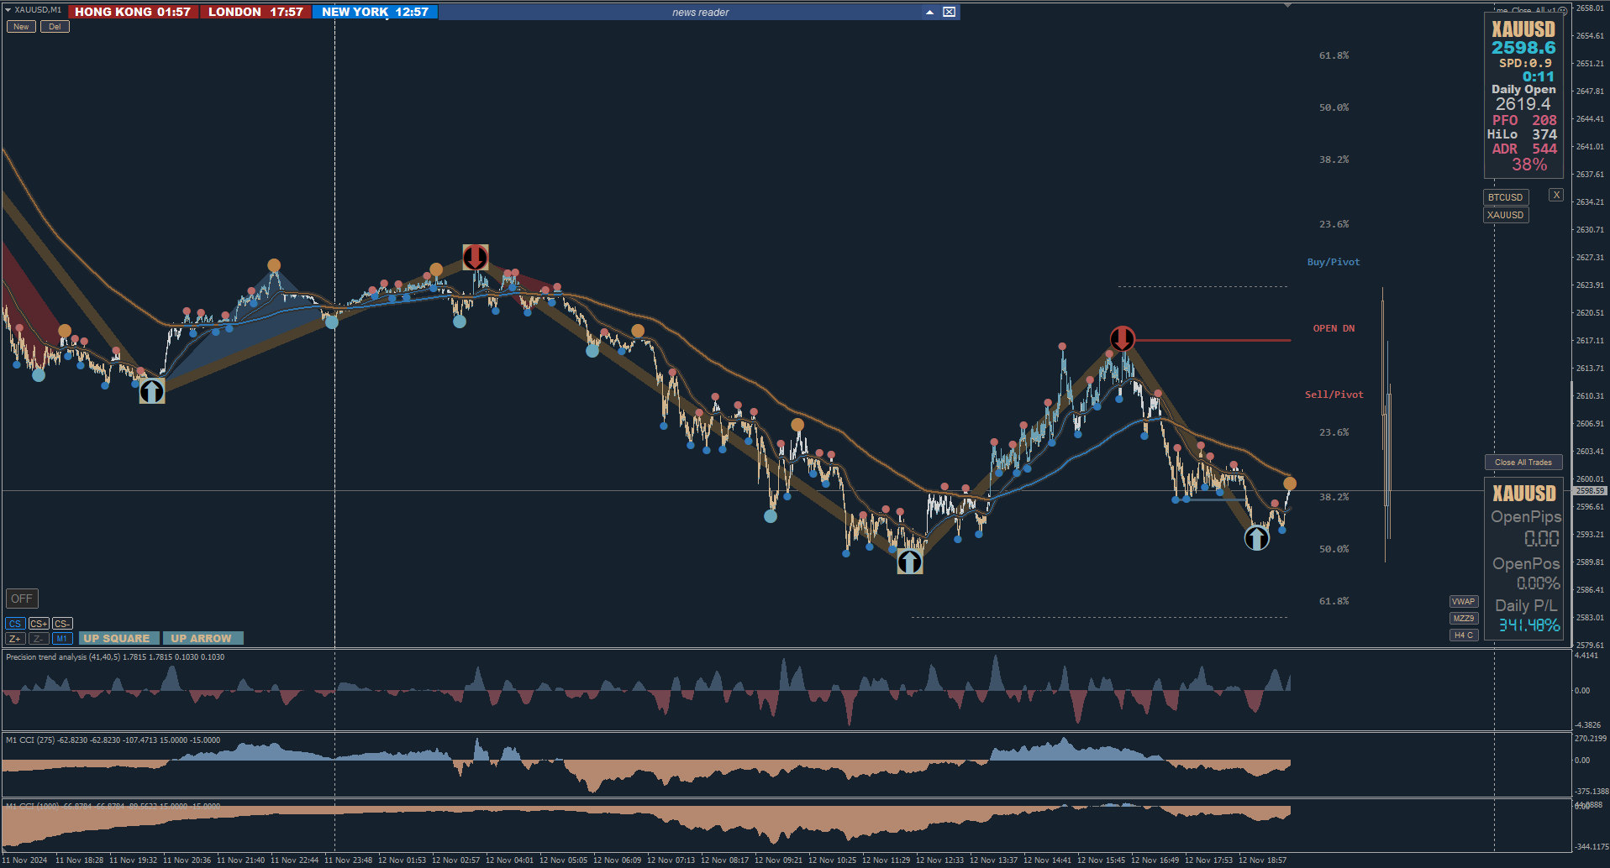Click the latest blue up-arrow buy signal

click(1256, 538)
